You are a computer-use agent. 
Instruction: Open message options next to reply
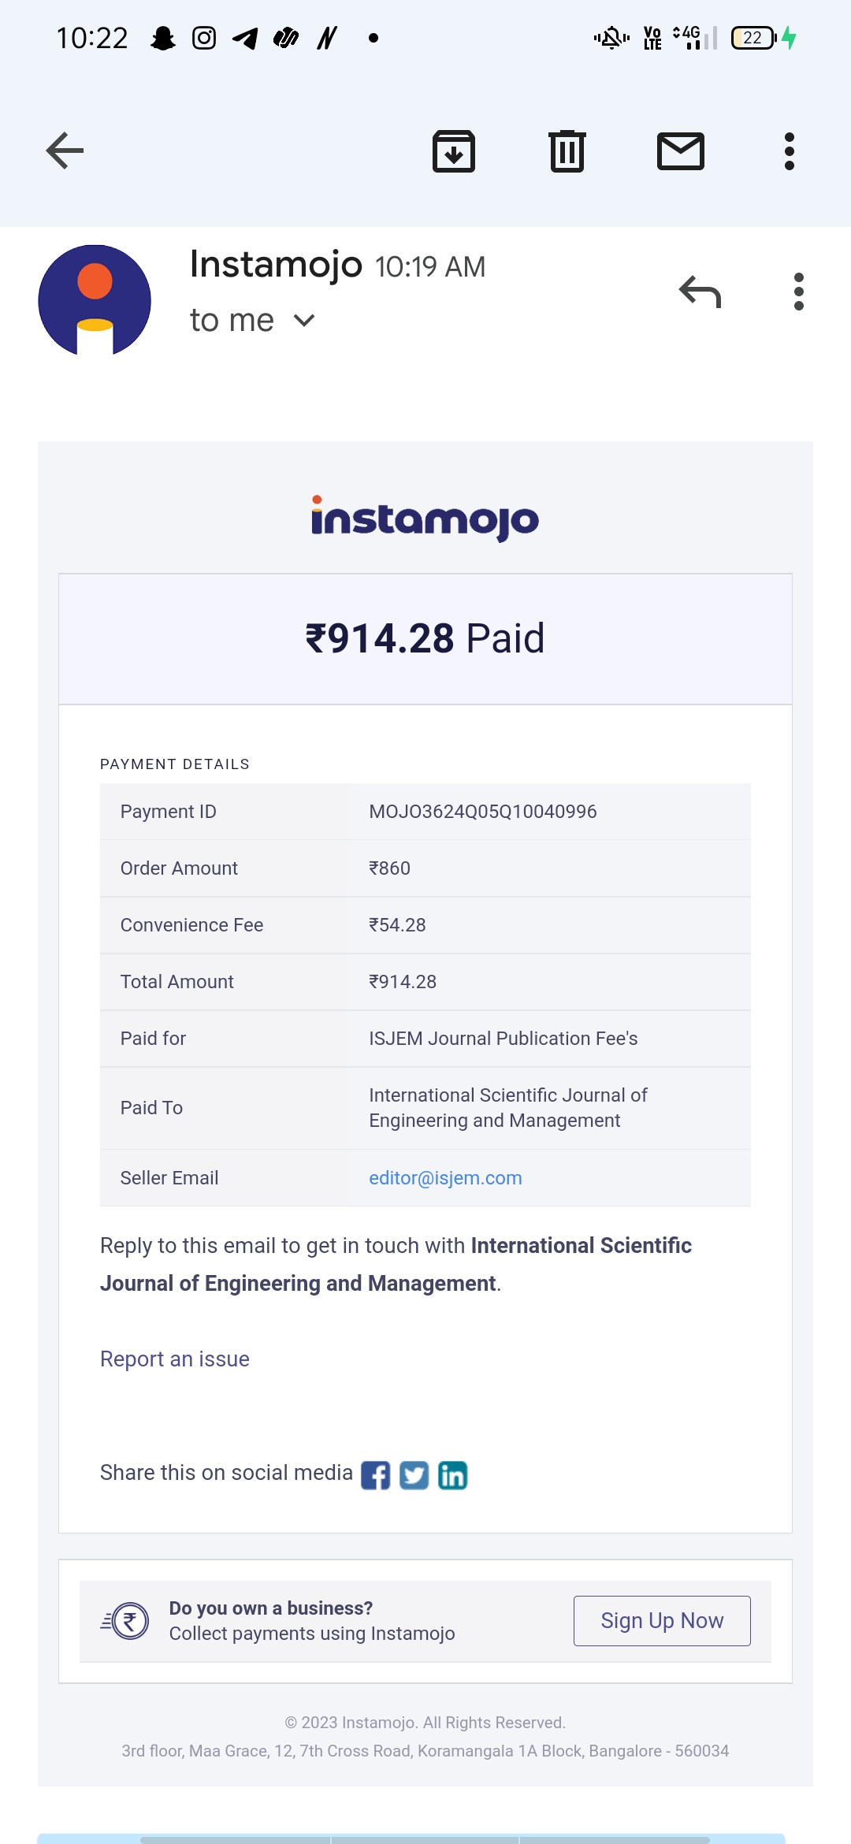[799, 292]
